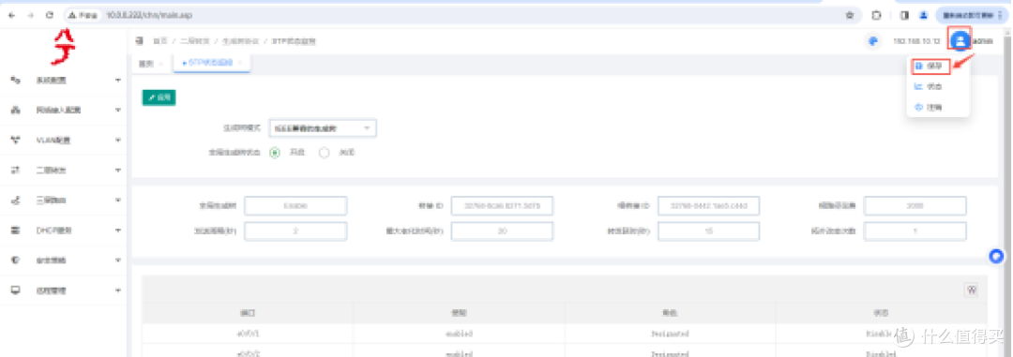Viewport: 1013px width, 357px height.
Task: Click the enabled cell in the e0/0/1 row
Action: [x=459, y=334]
